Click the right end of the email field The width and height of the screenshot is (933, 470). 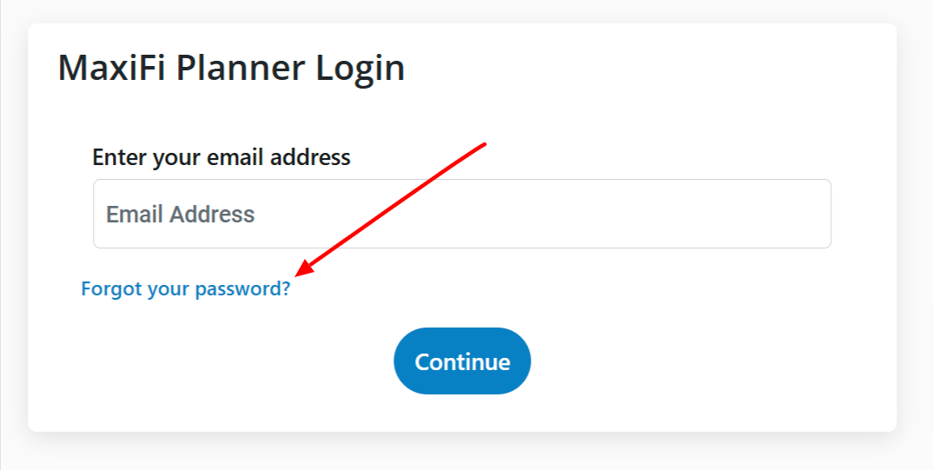click(810, 214)
